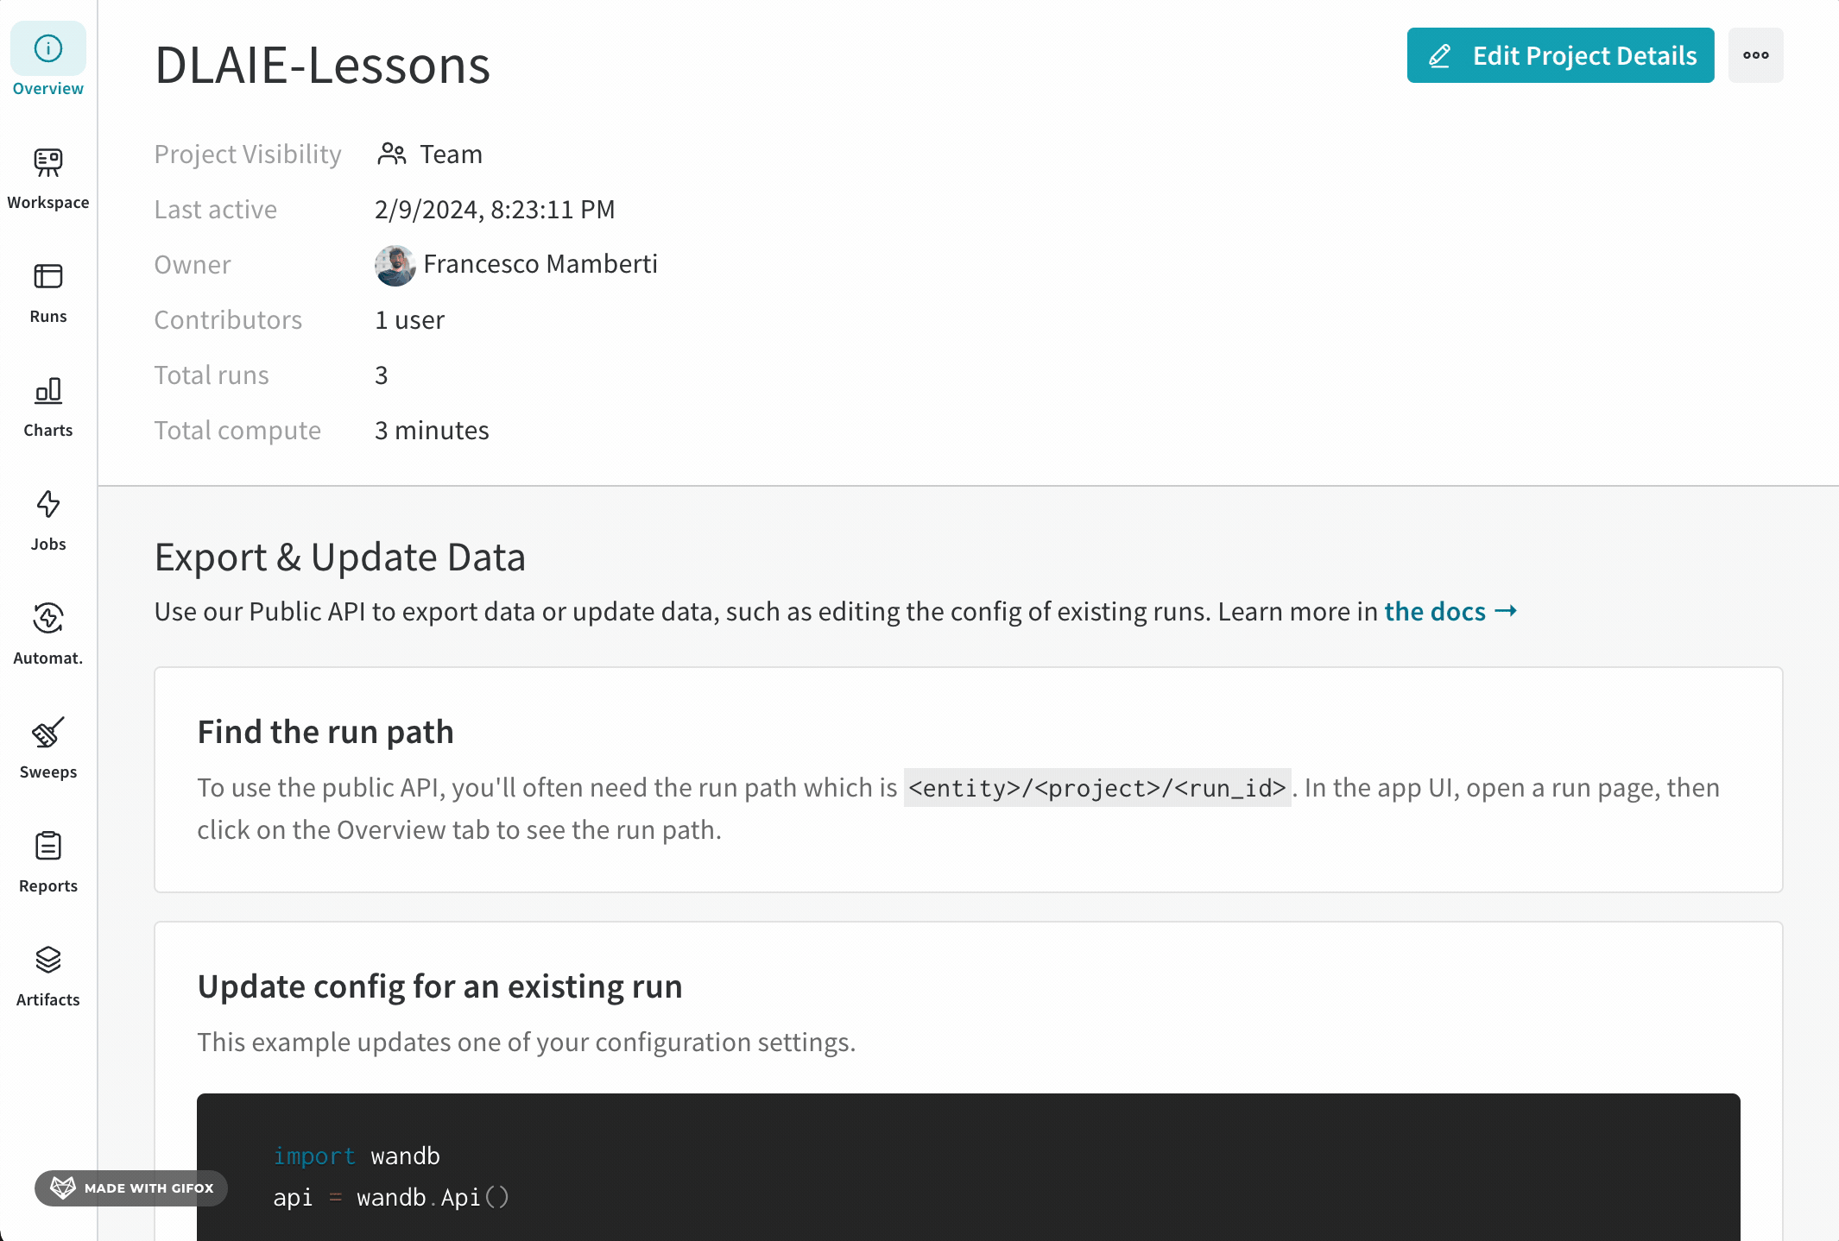This screenshot has height=1241, width=1839.
Task: Click the Made with Gifox badge
Action: (x=131, y=1187)
